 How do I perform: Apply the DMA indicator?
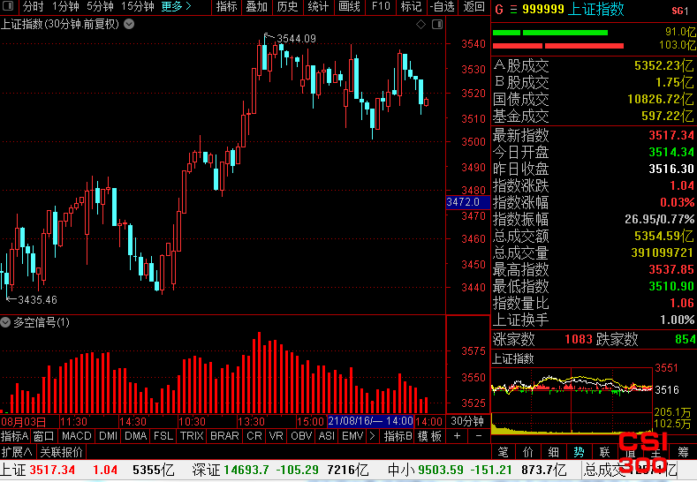click(x=135, y=436)
